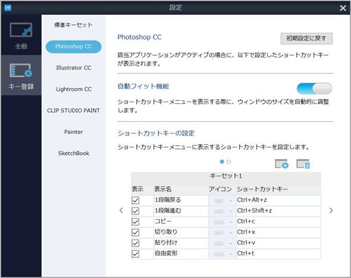The width and height of the screenshot is (351, 278).
Task: Click the Ctrl+Alt+z shortcut field
Action: (x=278, y=200)
